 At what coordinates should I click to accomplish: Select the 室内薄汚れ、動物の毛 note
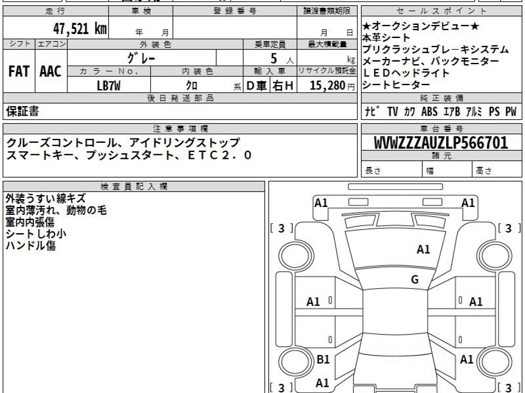pyautogui.click(x=56, y=210)
